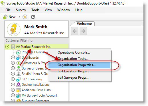
Task: Select AA Market Research Inc. tree item
Action: coord(33,47)
